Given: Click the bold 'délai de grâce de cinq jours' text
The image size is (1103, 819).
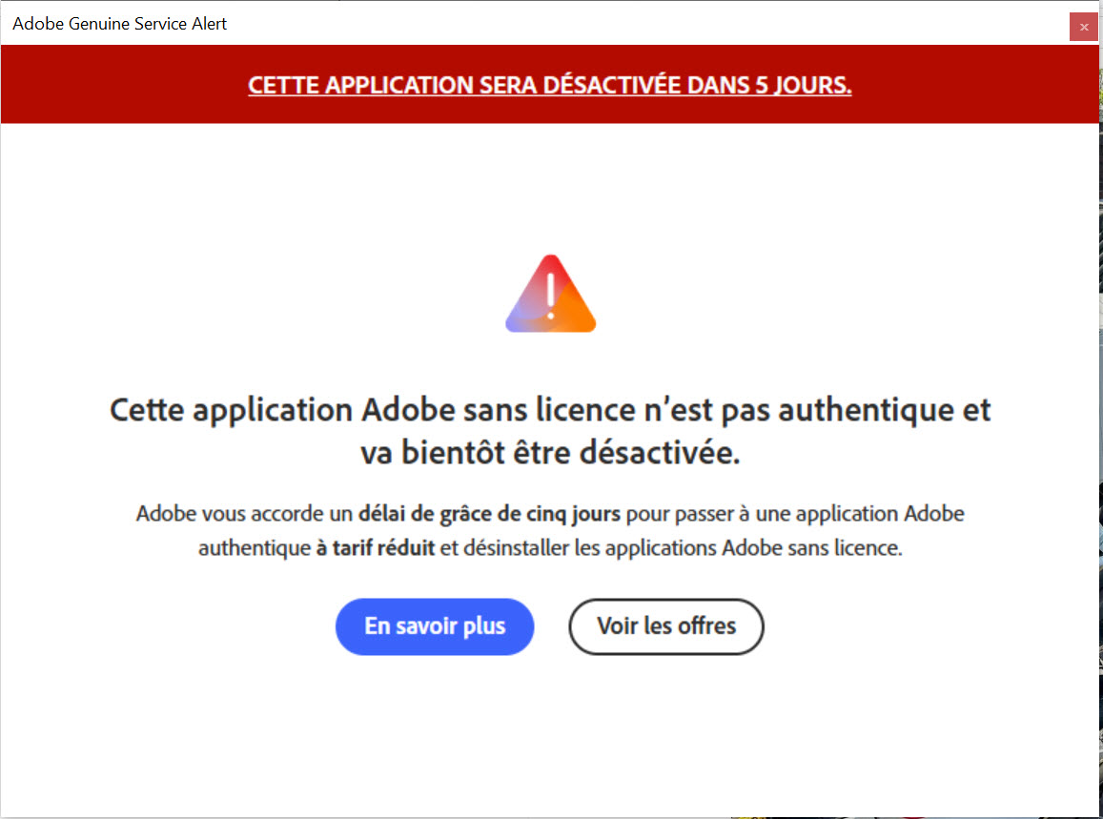Looking at the screenshot, I should pos(489,514).
